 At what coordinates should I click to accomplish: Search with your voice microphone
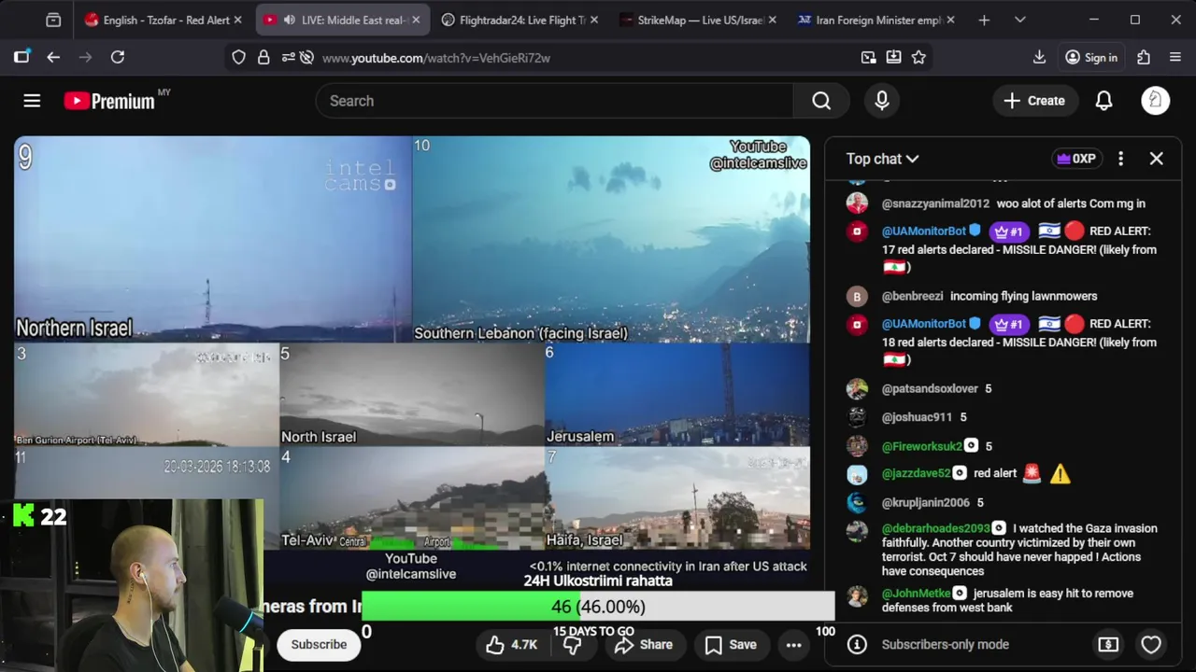882,101
